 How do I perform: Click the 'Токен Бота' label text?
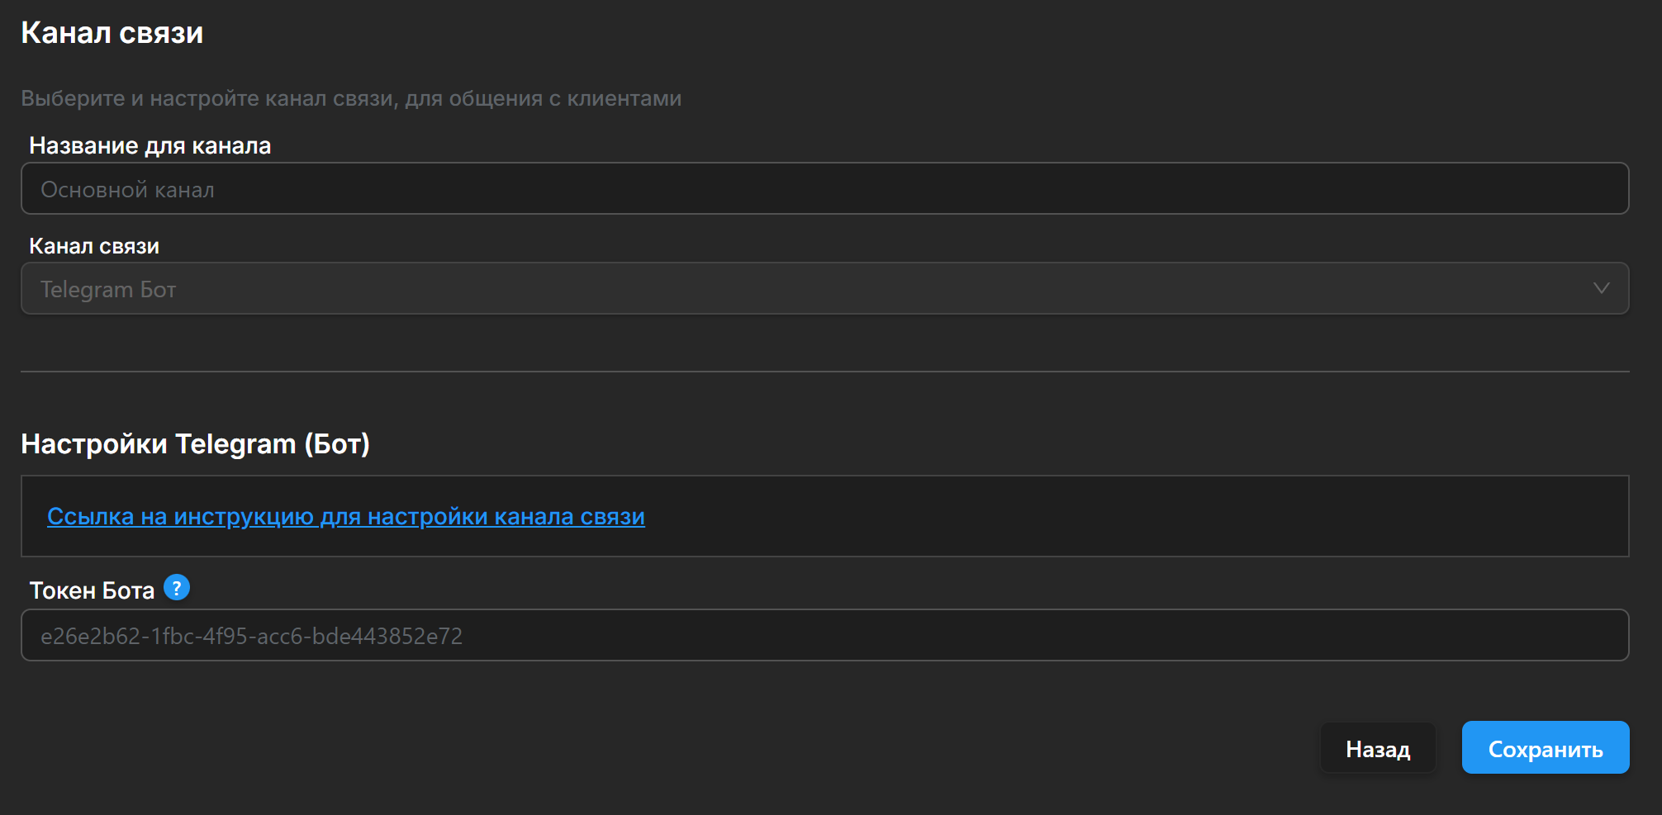92,591
